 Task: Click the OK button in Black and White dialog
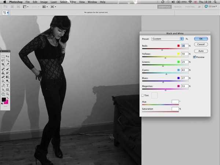pos(201,38)
